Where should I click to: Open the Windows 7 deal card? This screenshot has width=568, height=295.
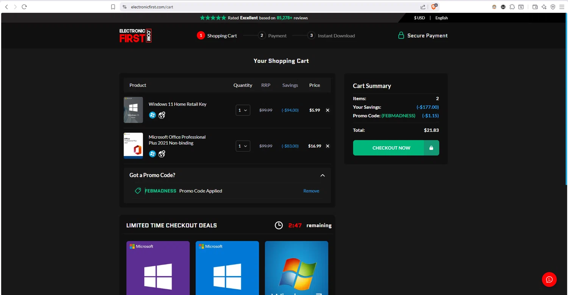click(296, 268)
